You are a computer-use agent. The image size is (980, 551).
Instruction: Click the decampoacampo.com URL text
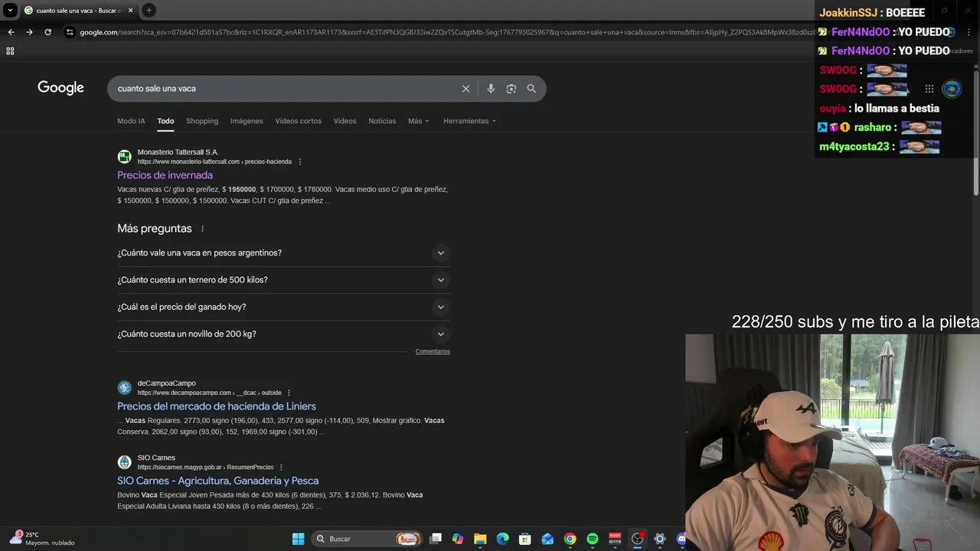click(210, 393)
